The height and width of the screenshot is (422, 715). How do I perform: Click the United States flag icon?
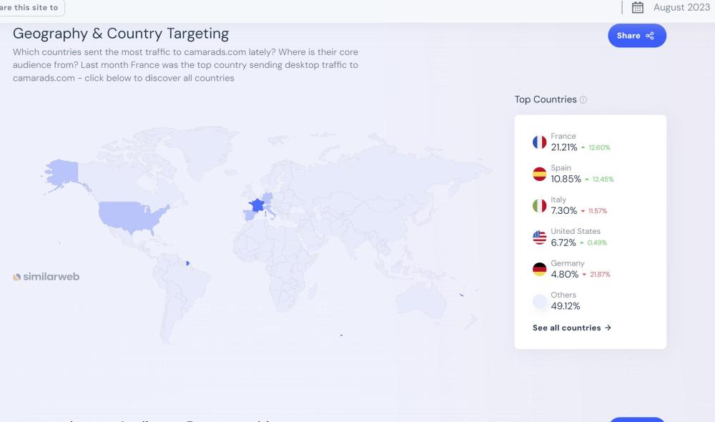pyautogui.click(x=539, y=237)
